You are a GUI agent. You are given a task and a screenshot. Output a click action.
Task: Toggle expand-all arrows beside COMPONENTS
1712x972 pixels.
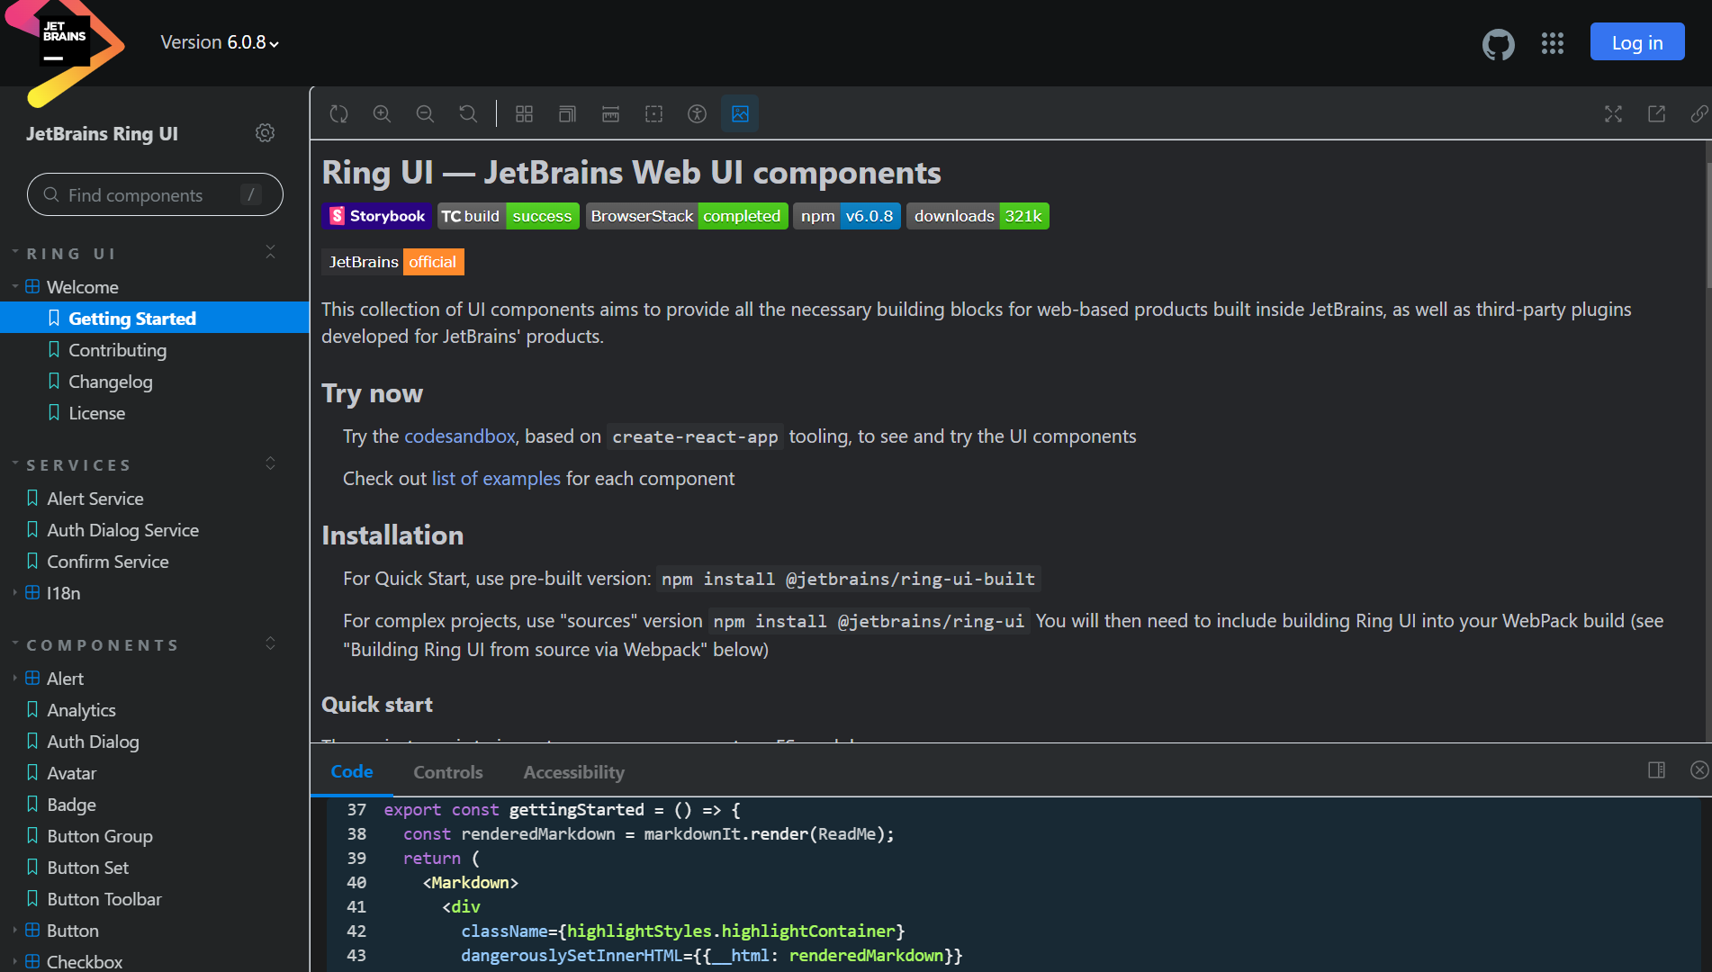pos(271,643)
